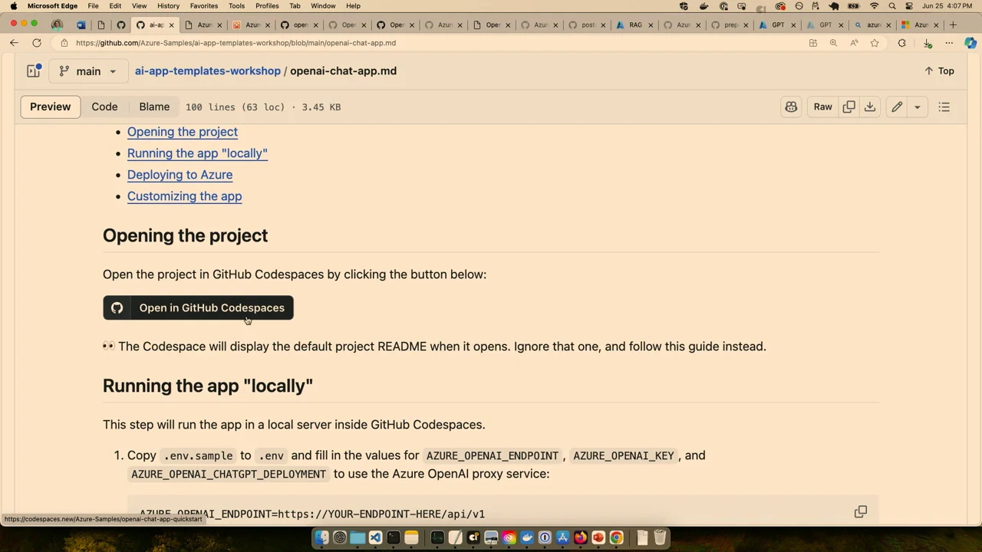982x552 pixels.
Task: Open the main branch dropdown
Action: point(88,71)
